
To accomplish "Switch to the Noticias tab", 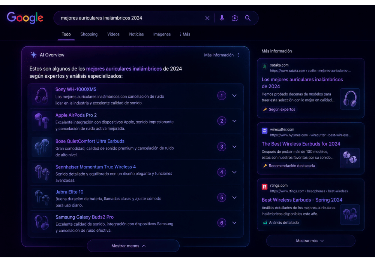I will pos(136,34).
